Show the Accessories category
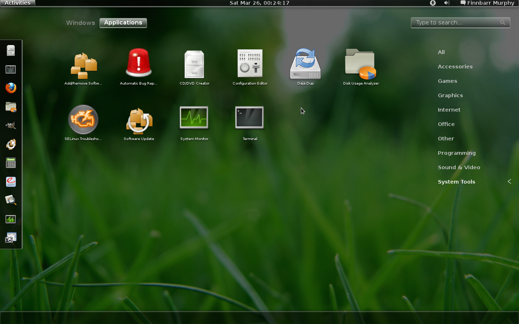The height and width of the screenshot is (324, 519). pos(455,67)
